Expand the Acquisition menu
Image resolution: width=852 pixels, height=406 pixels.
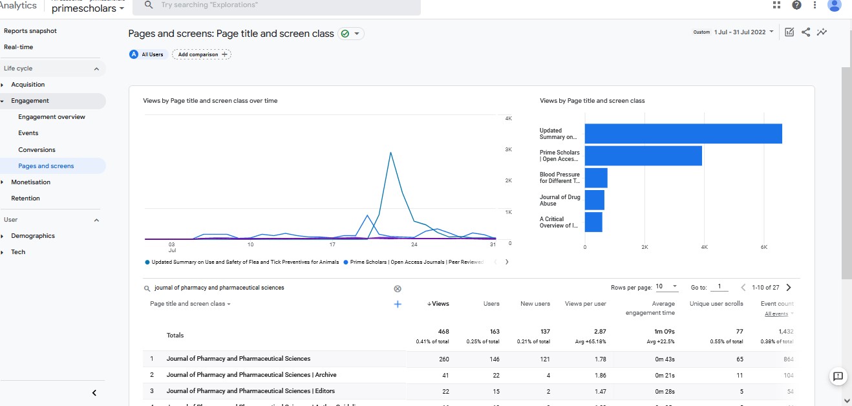tap(28, 85)
